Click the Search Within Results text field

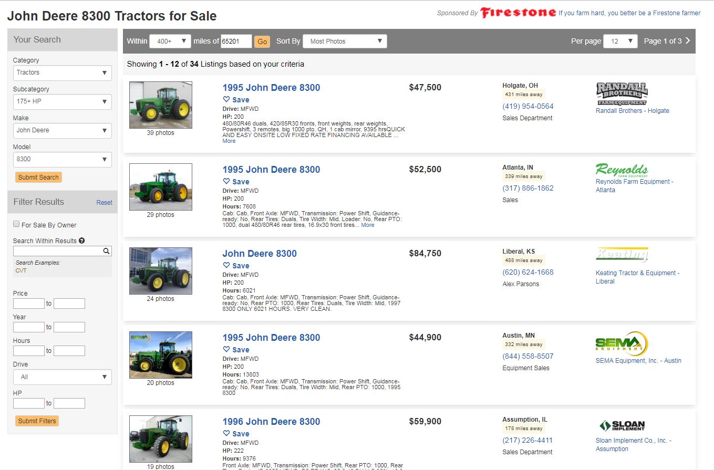(x=58, y=251)
